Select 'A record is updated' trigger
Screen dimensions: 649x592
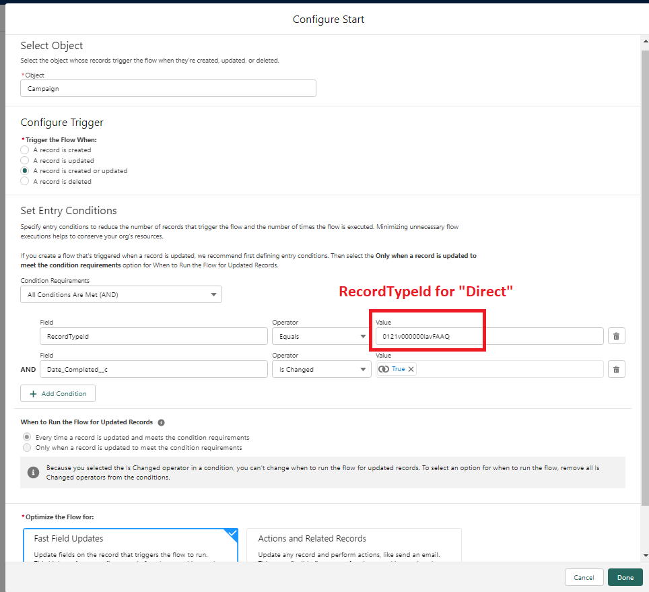pyautogui.click(x=25, y=161)
